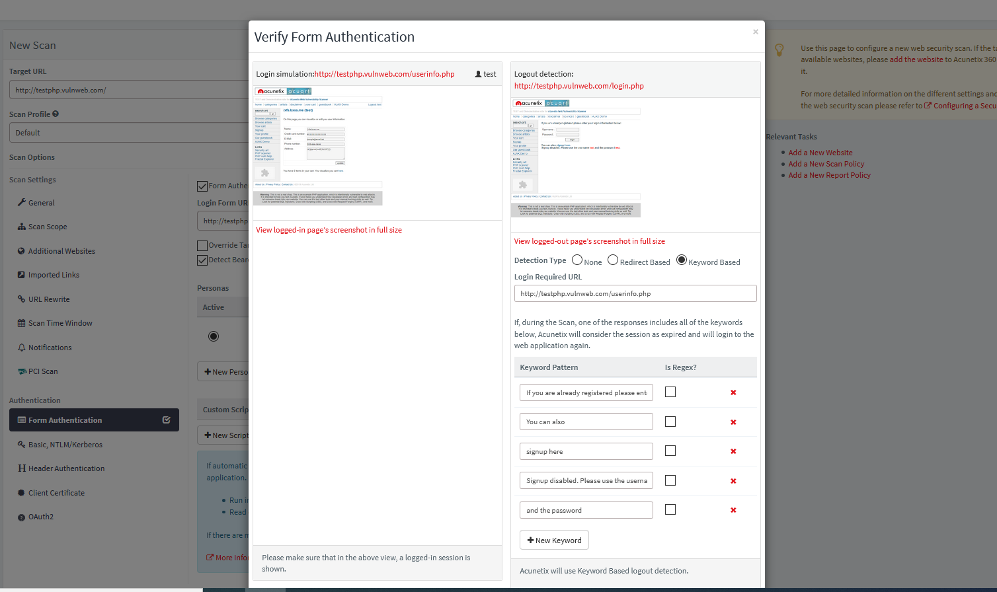Select Redirect Based detection type
This screenshot has height=592, width=997.
tap(613, 260)
